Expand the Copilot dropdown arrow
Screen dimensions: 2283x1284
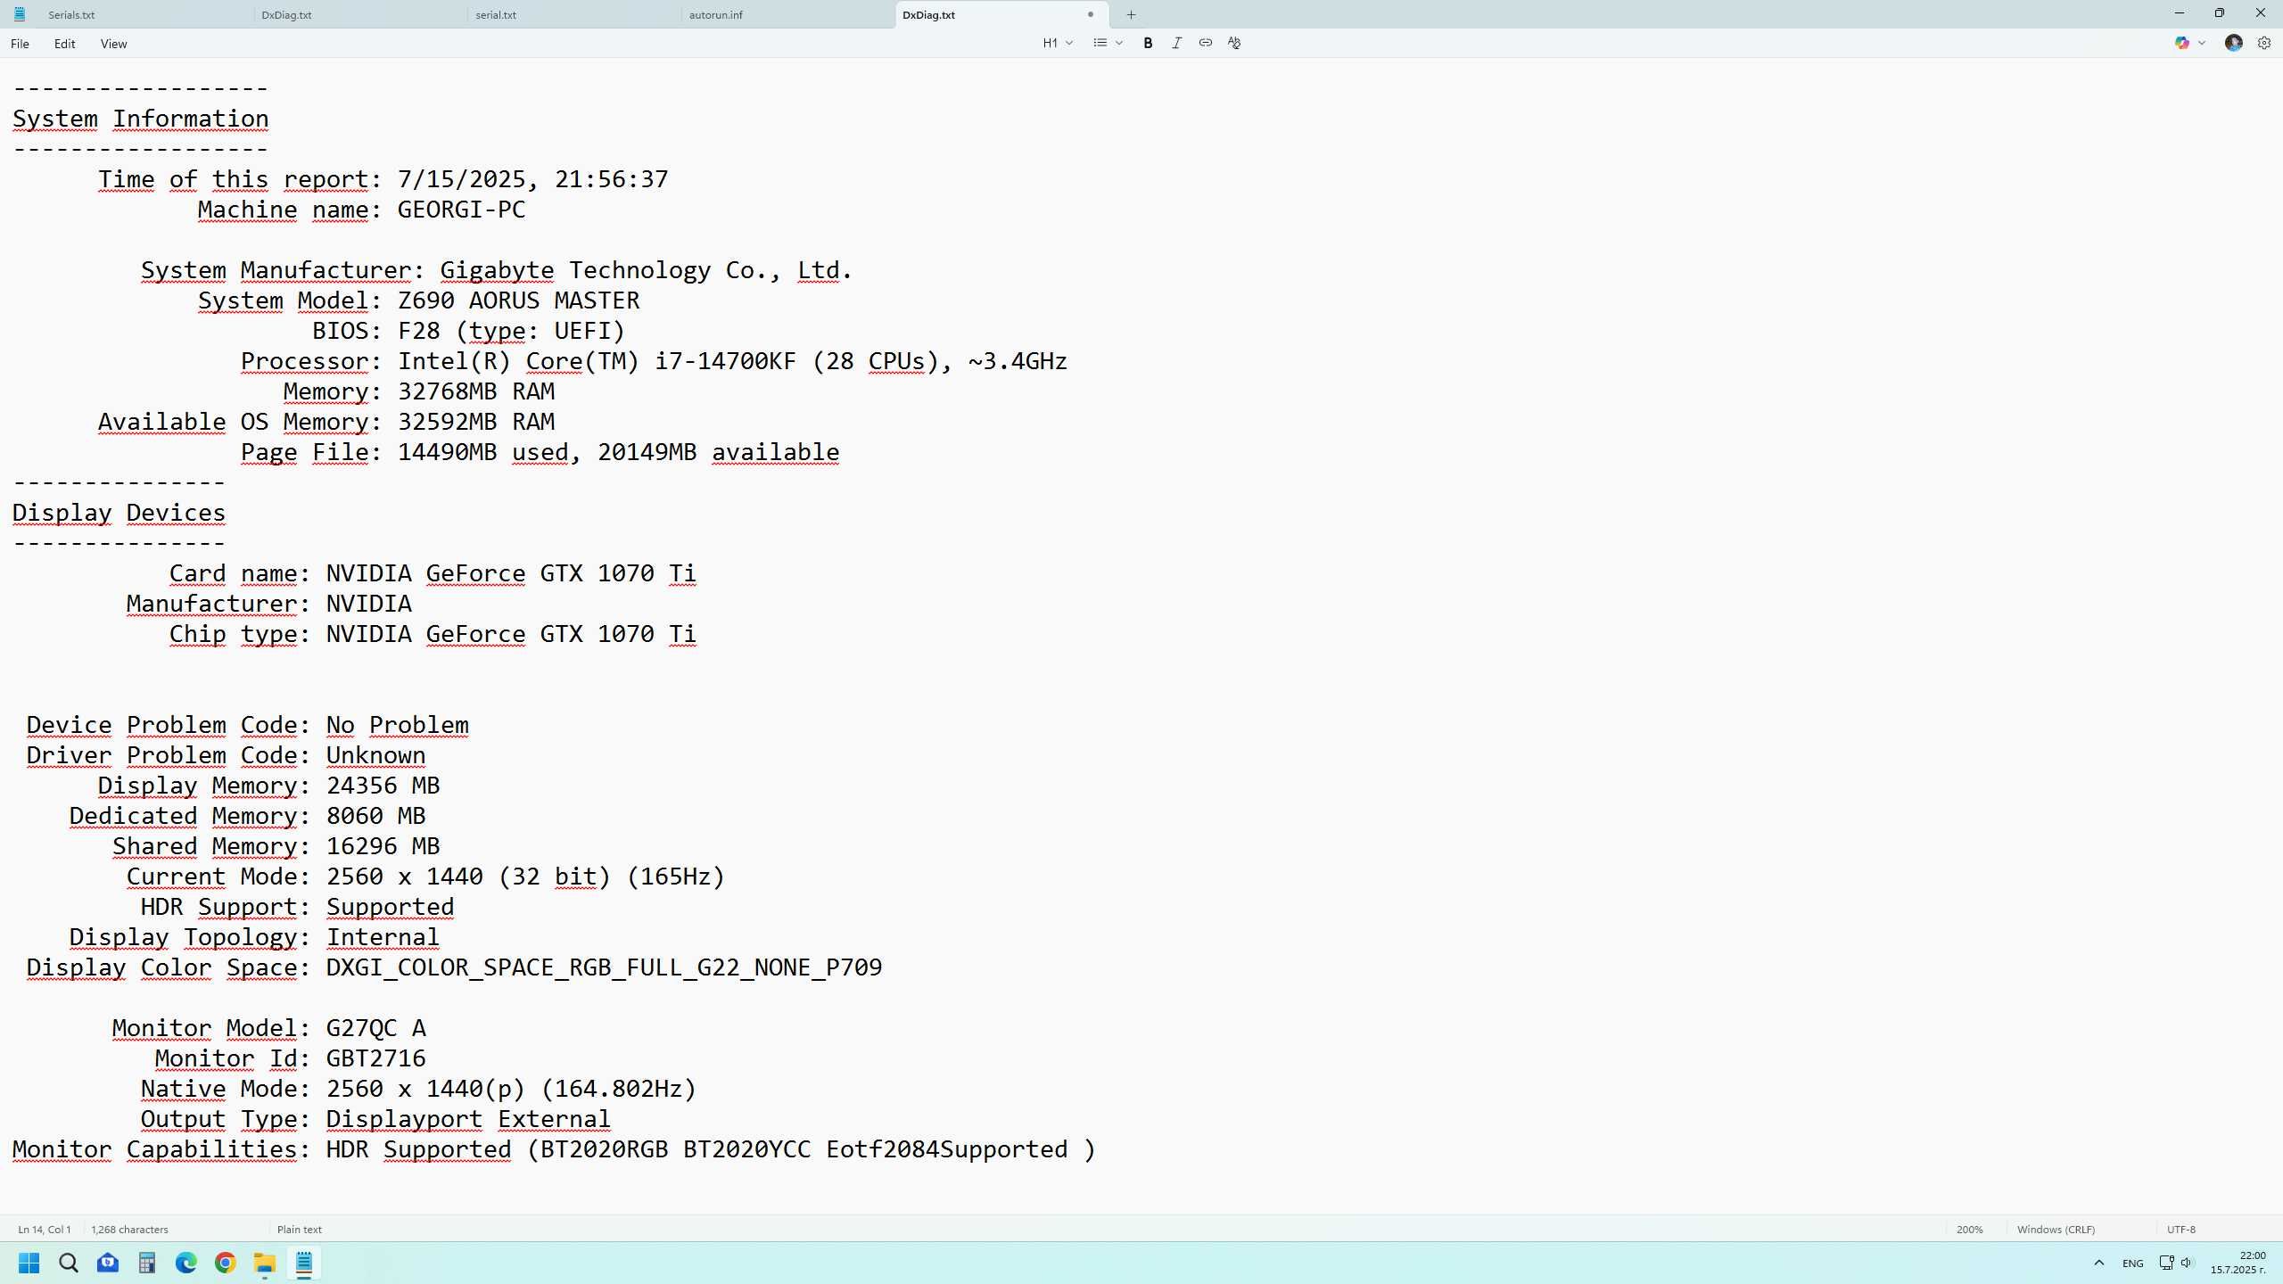tap(2202, 43)
